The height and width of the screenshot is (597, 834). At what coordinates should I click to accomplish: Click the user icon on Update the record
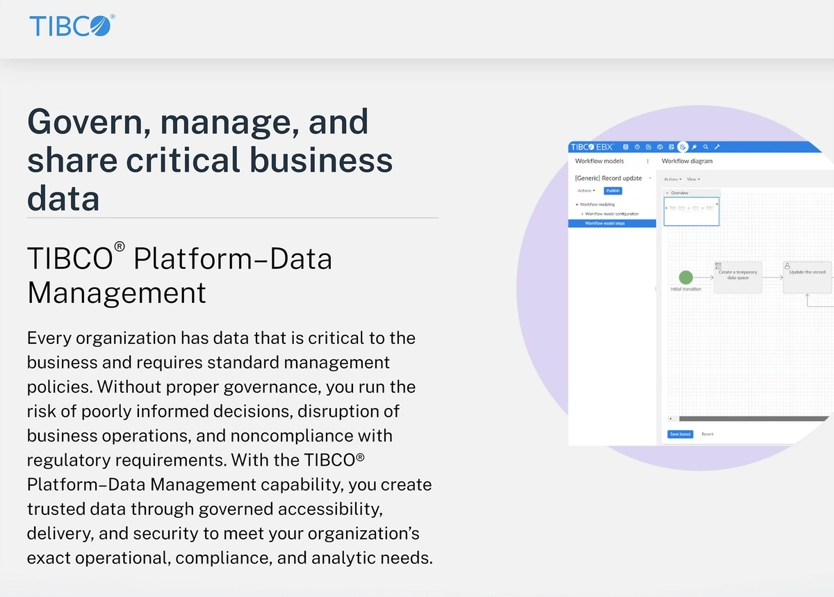787,265
